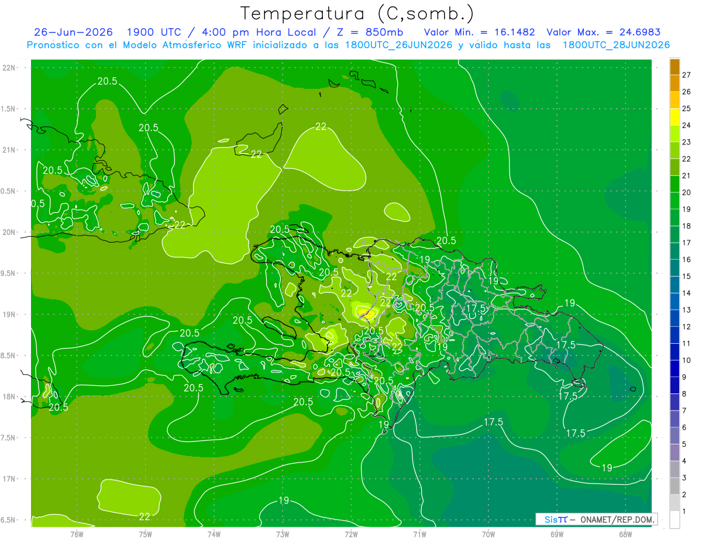Select the blue swatch between 12 and 13

675,318
